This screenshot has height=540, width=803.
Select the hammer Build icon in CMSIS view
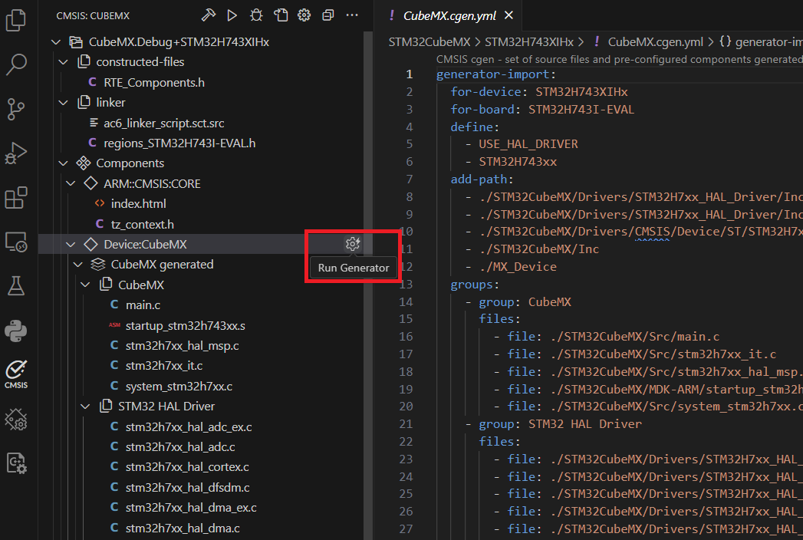207,15
